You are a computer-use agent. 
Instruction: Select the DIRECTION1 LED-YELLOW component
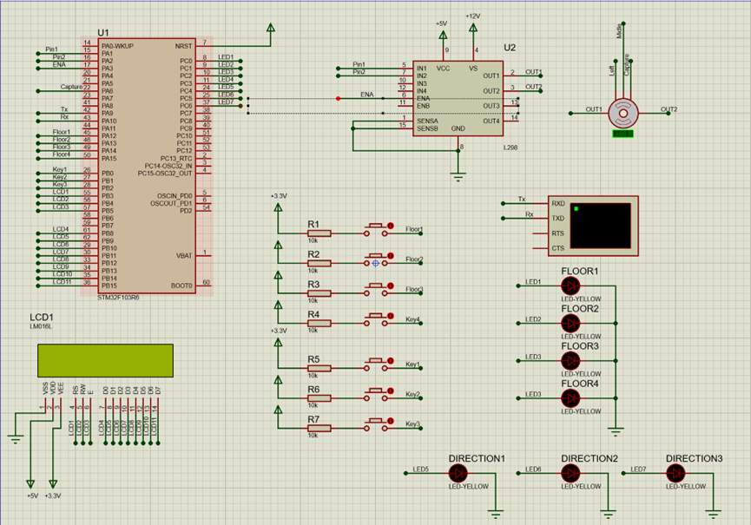coord(458,473)
